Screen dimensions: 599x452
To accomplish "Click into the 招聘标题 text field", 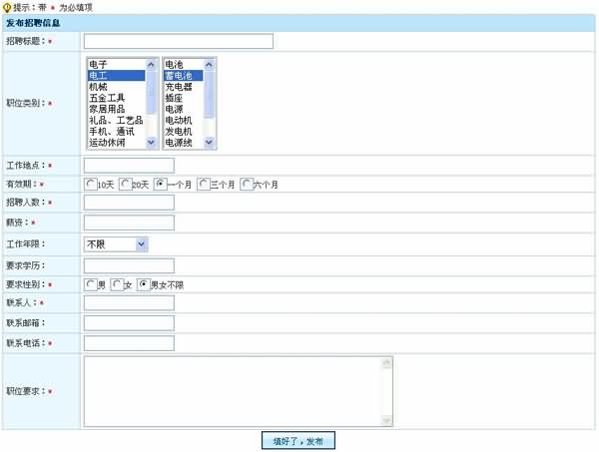I will click(x=178, y=41).
